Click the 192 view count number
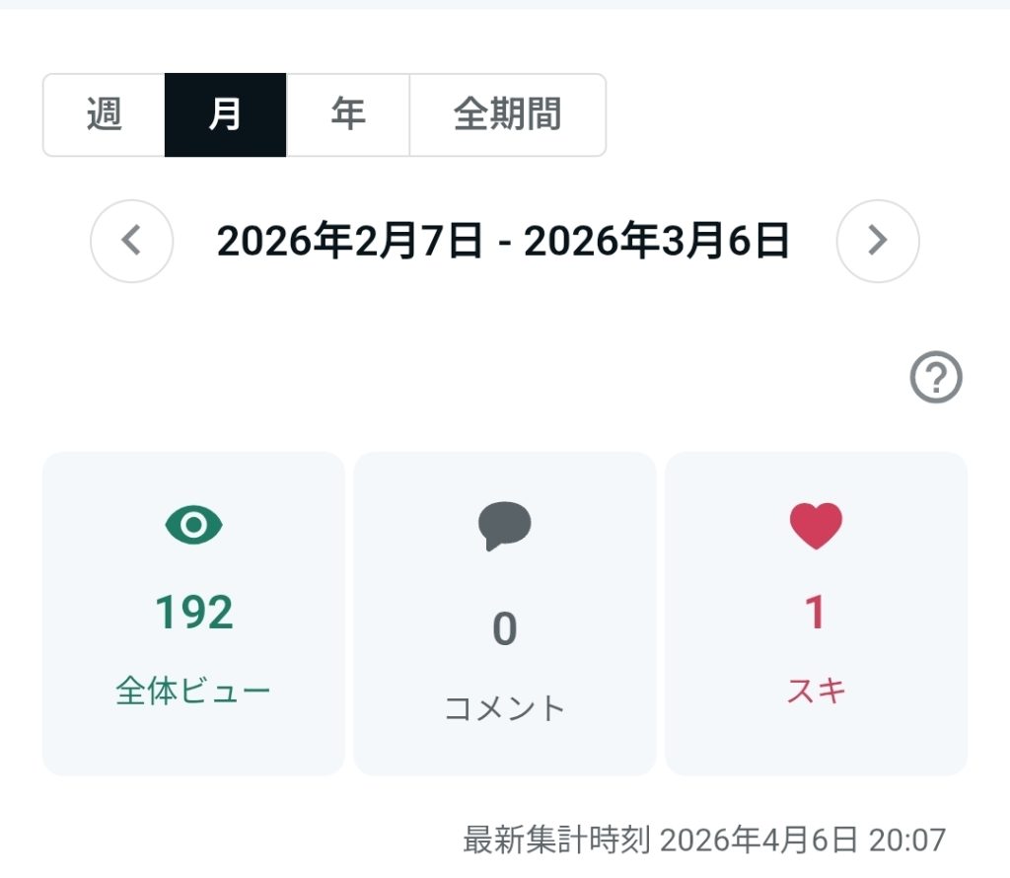The image size is (1010, 878). point(193,613)
